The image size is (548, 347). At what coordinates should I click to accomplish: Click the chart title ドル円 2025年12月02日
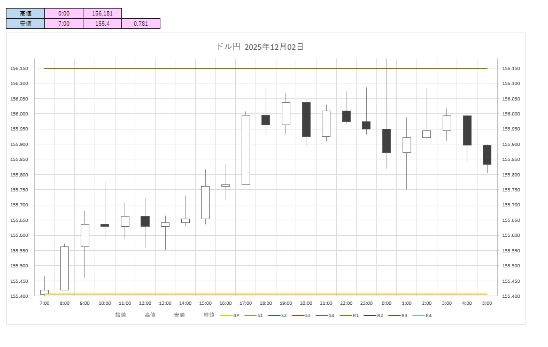pyautogui.click(x=260, y=47)
